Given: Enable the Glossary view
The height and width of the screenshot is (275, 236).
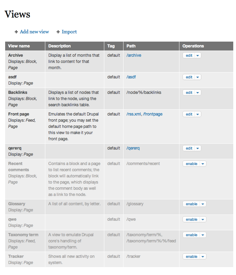Looking at the screenshot, I should click(x=191, y=204).
